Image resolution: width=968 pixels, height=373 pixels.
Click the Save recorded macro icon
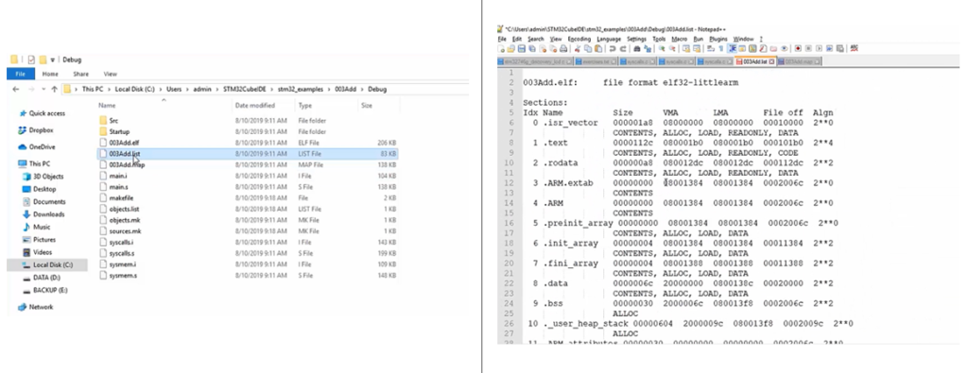point(840,48)
